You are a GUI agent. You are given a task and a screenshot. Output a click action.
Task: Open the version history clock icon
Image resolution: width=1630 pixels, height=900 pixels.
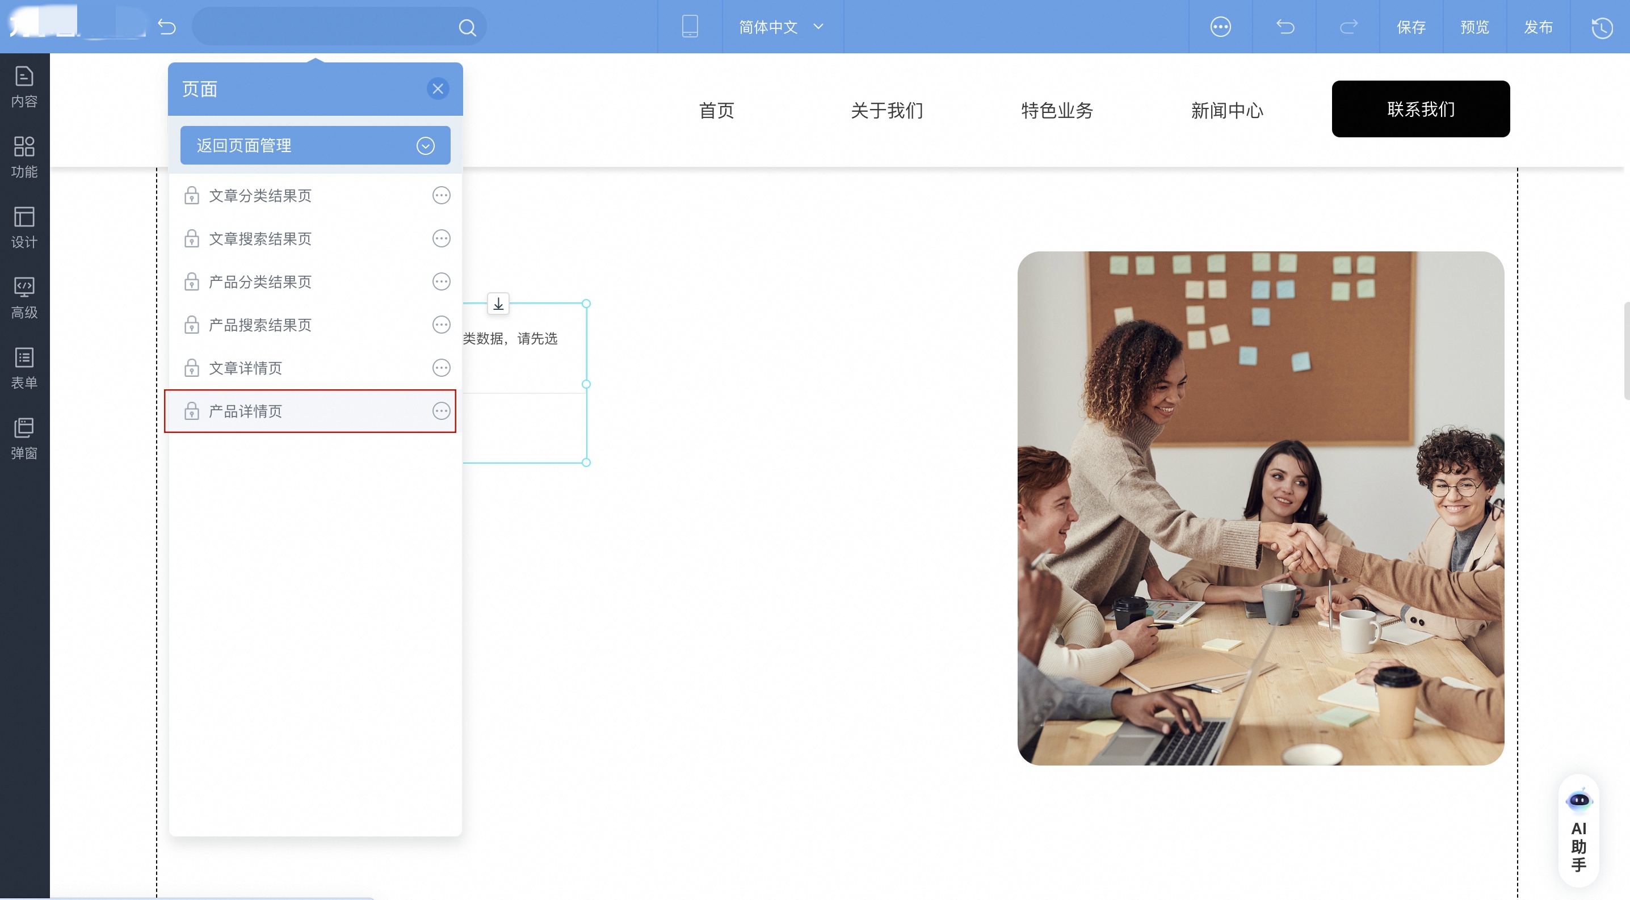coord(1602,27)
